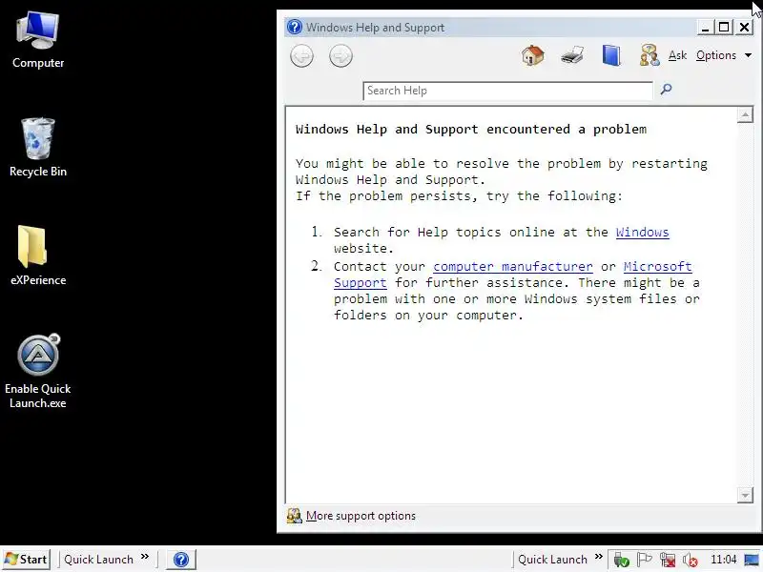Go forward in Help and Support
The image size is (763, 572).
[x=340, y=56]
